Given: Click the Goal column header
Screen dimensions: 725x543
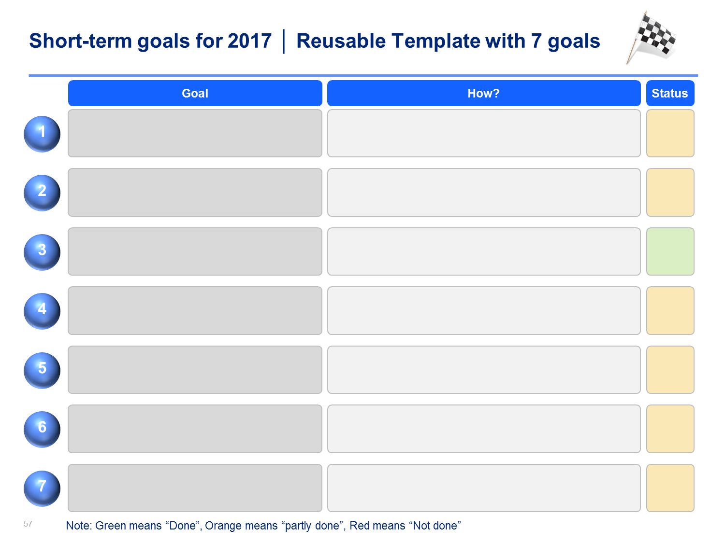Looking at the screenshot, I should tap(195, 93).
